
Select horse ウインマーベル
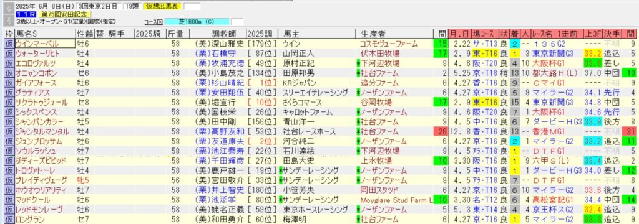point(45,44)
